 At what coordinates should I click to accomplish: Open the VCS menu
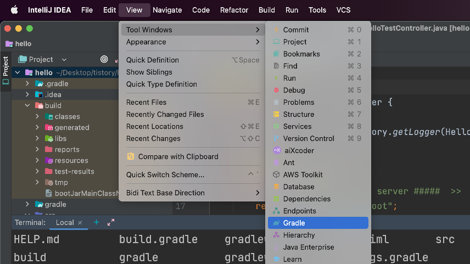pyautogui.click(x=343, y=10)
